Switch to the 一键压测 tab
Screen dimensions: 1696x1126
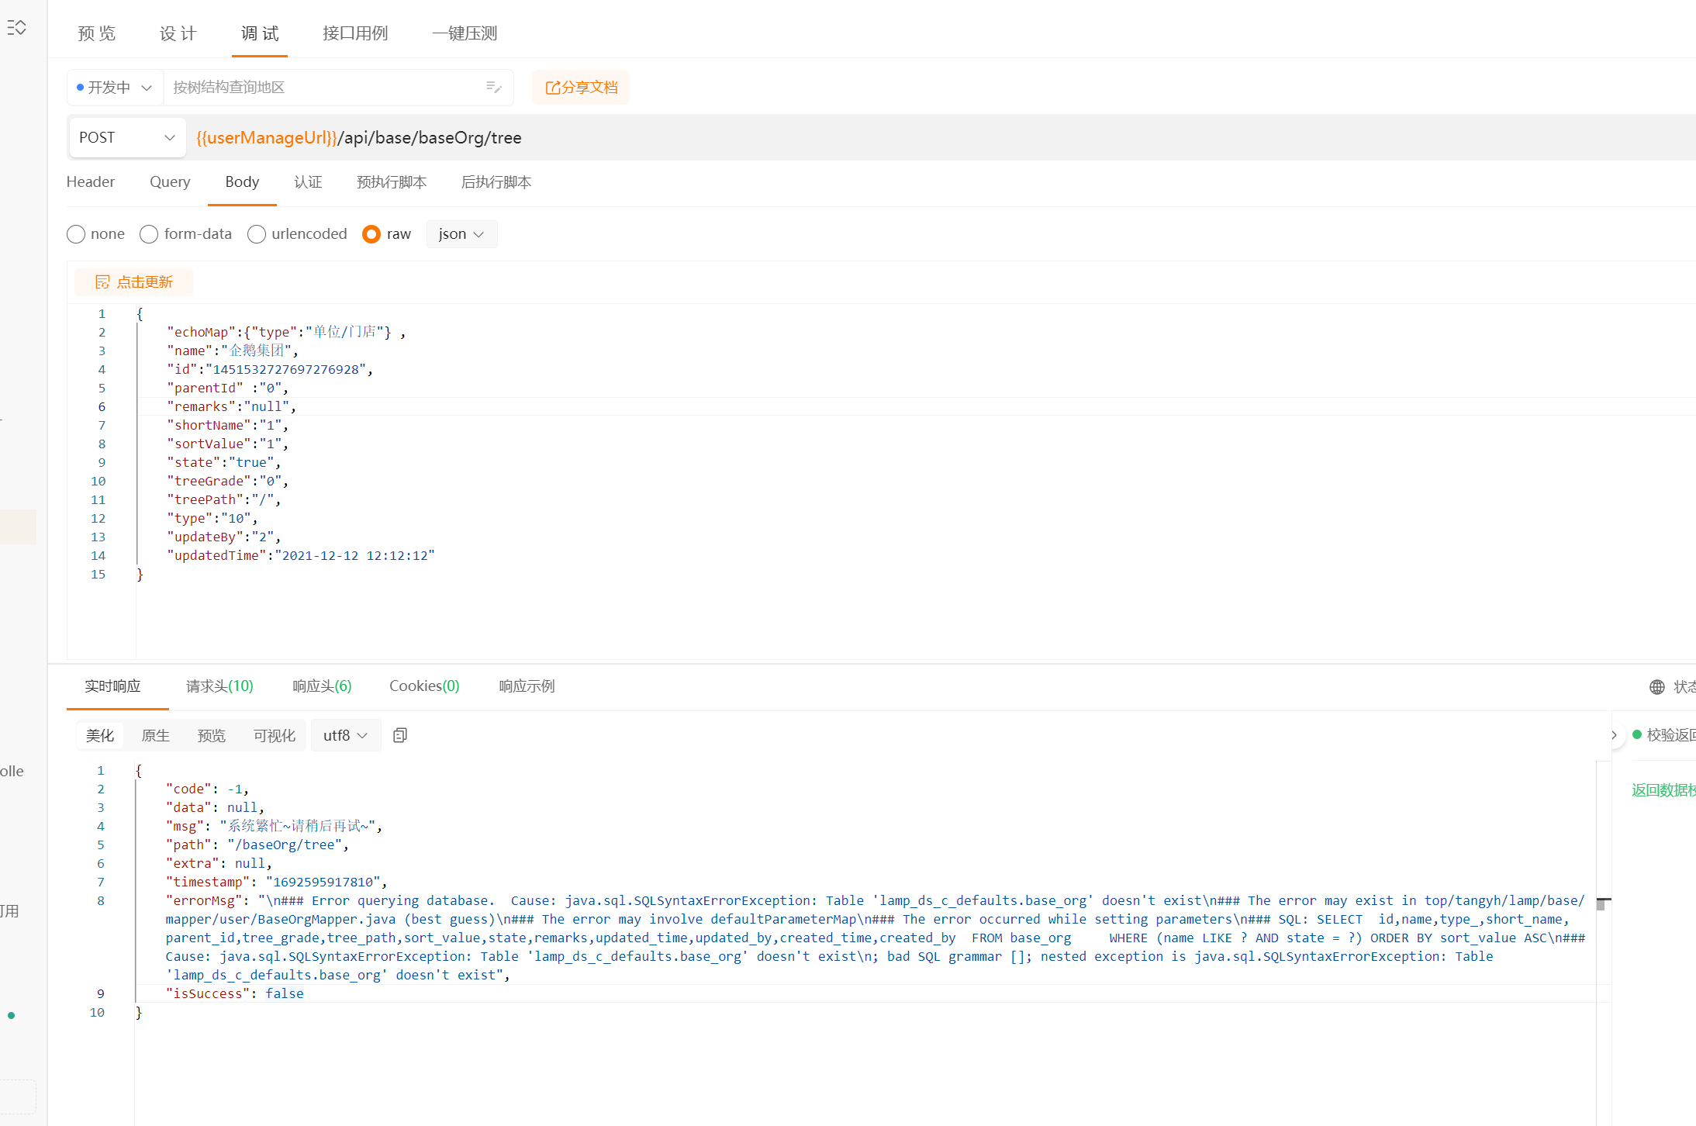click(x=463, y=33)
